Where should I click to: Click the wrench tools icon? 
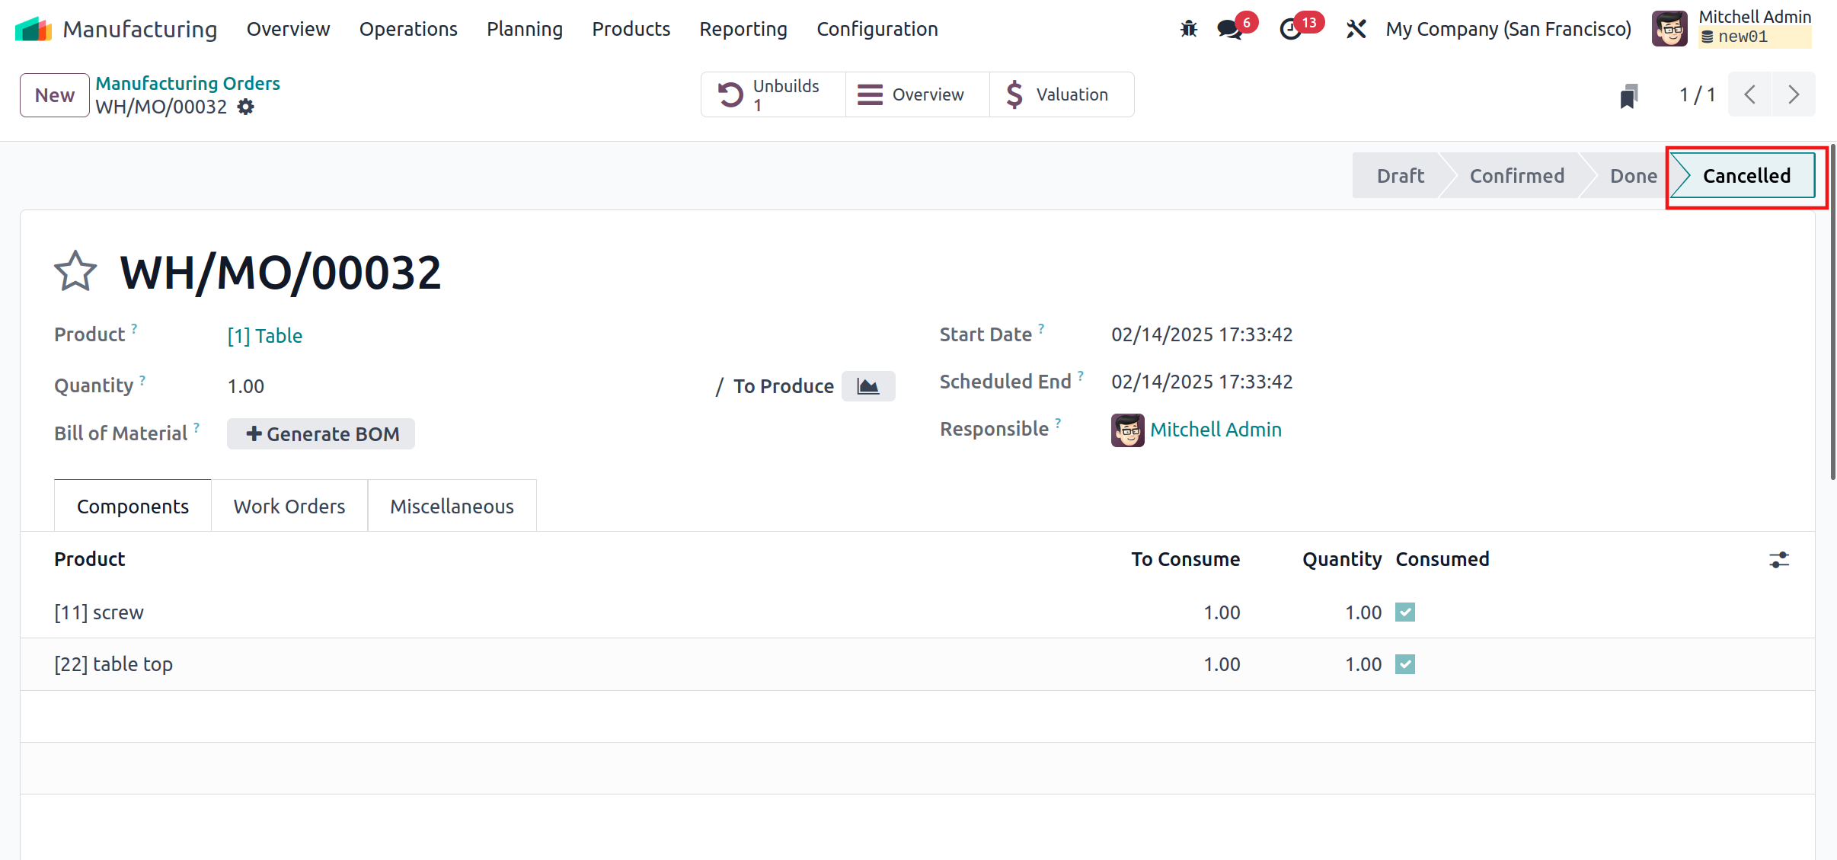coord(1356,29)
